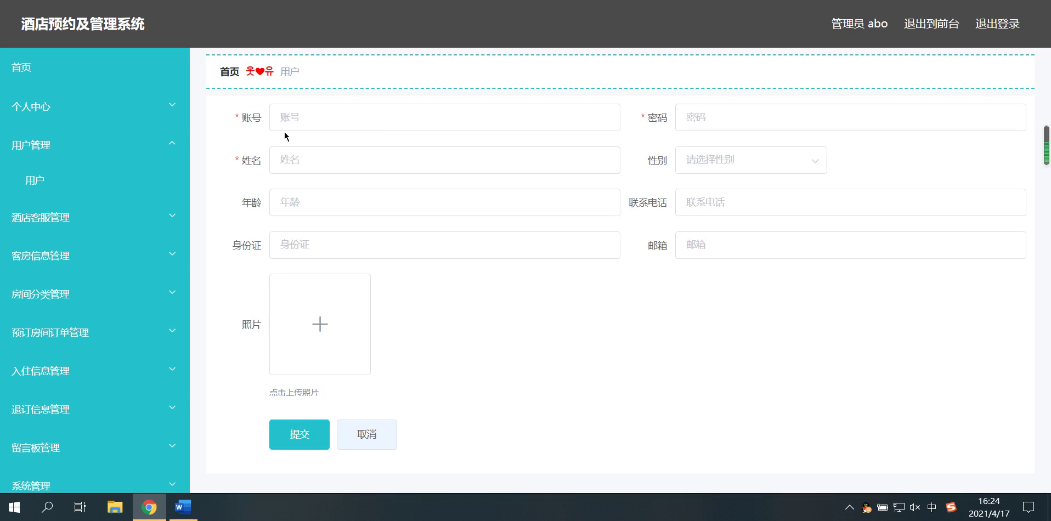
Task: Collapse 用户管理 sidebar menu
Action: (95, 145)
